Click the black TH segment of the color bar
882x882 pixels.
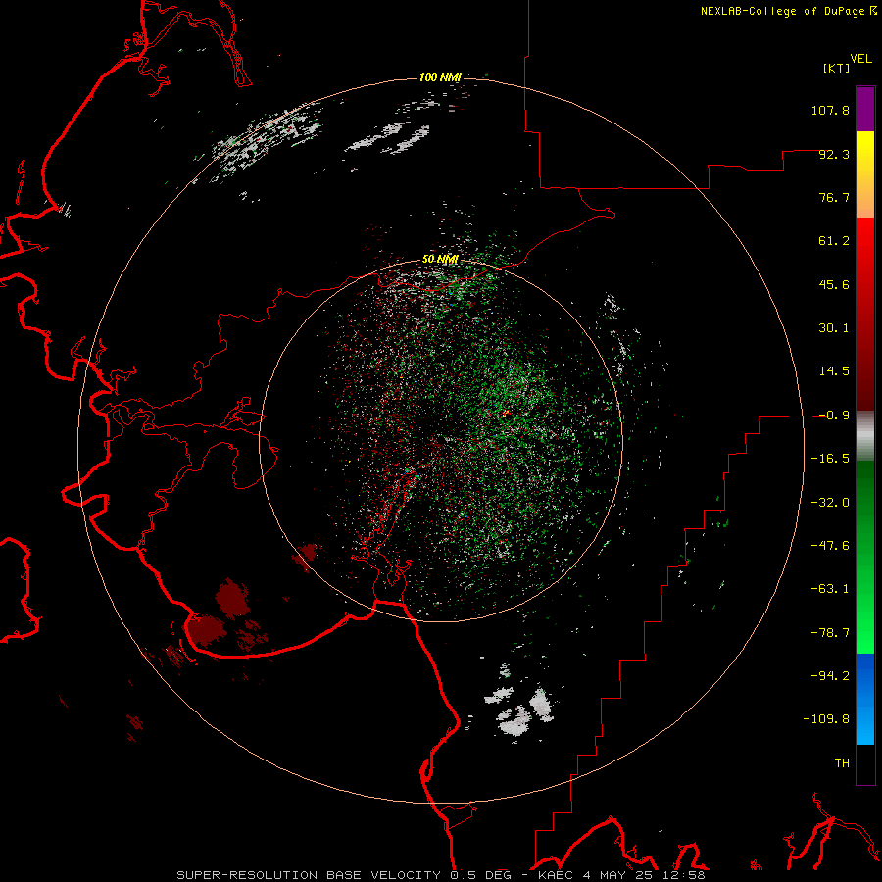click(865, 763)
